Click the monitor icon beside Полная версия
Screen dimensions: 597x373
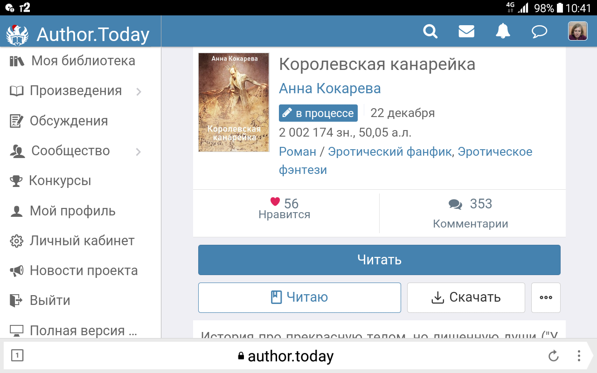pos(16,331)
